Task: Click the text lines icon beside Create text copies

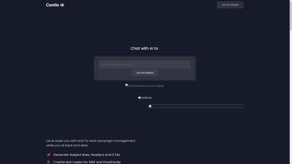Action: [x=49, y=162]
